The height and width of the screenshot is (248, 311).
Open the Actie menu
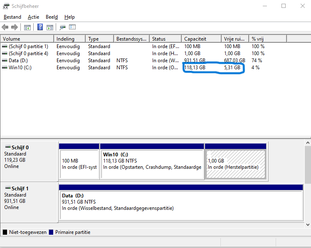point(33,17)
